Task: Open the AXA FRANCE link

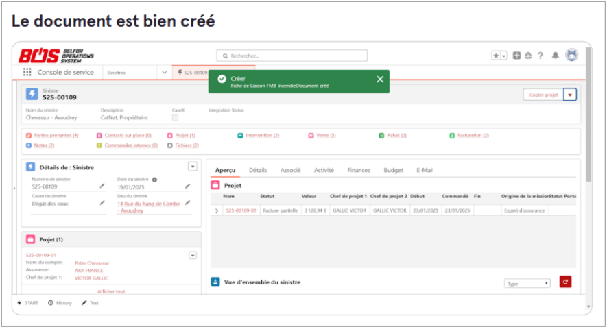Action: click(89, 271)
